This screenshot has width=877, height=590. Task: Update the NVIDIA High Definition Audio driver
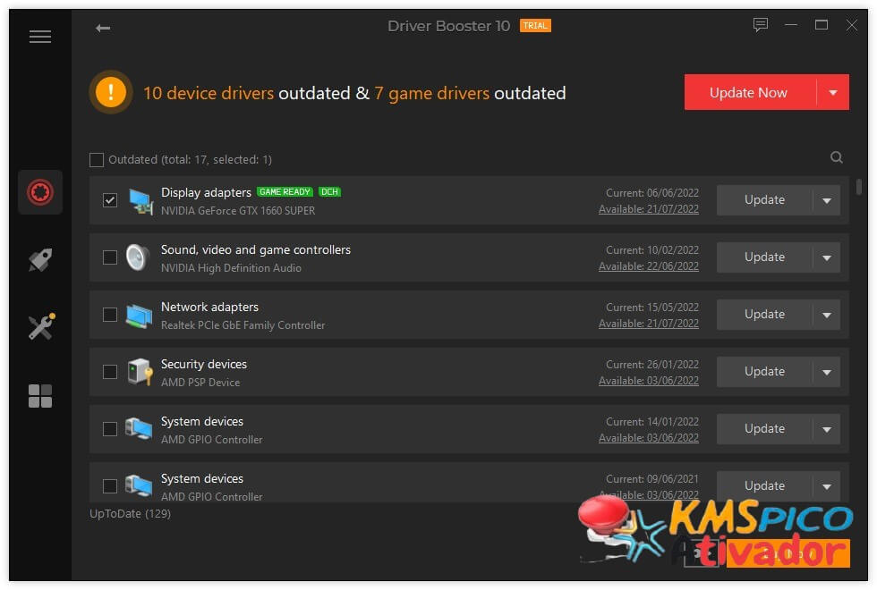click(x=764, y=257)
